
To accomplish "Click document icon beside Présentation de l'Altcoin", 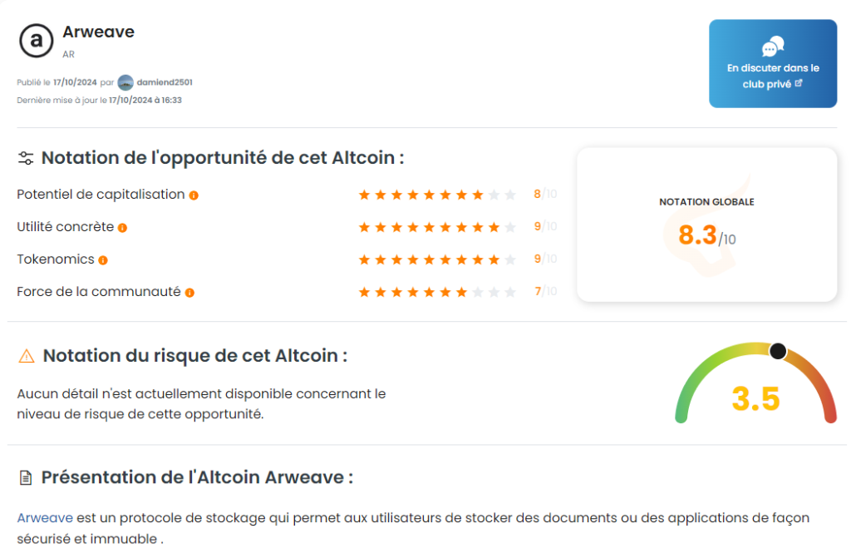I will pyautogui.click(x=26, y=478).
